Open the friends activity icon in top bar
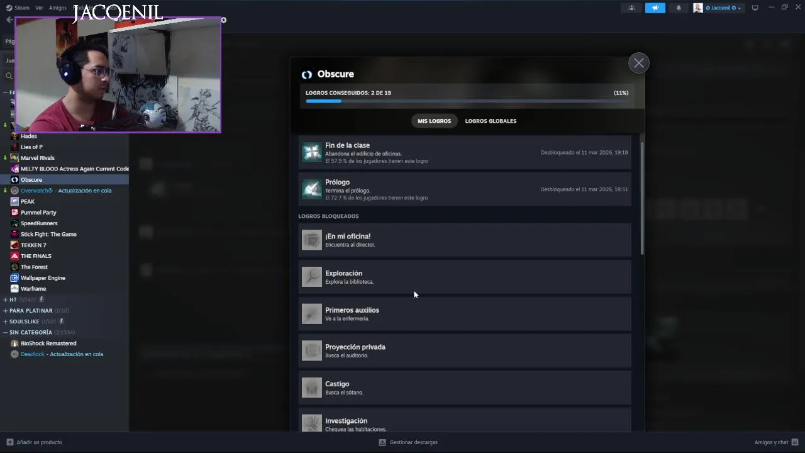805x453 pixels. click(631, 8)
